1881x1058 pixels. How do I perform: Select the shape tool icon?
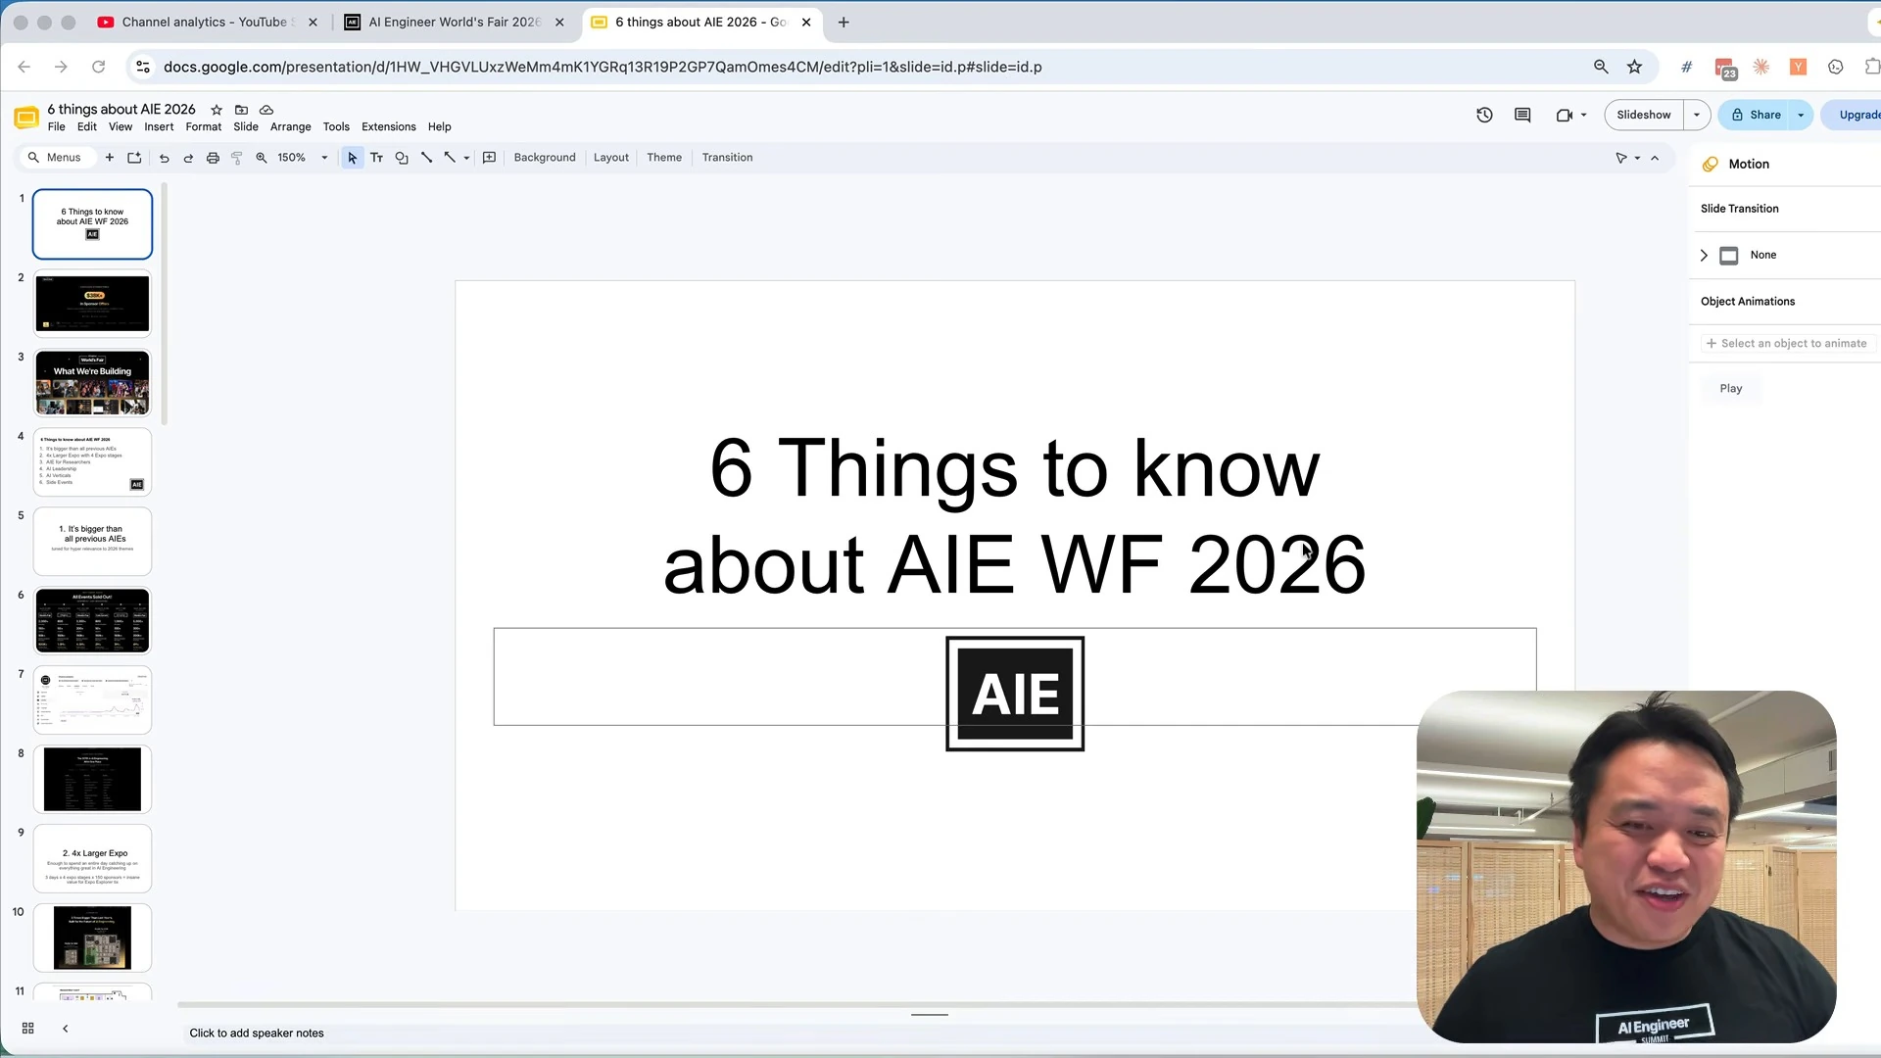point(402,158)
